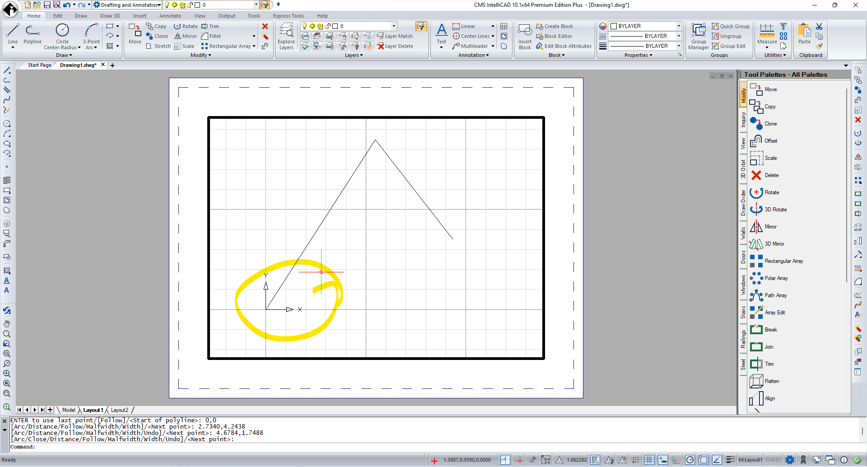Toggle snap dots in status bar

tap(635, 460)
